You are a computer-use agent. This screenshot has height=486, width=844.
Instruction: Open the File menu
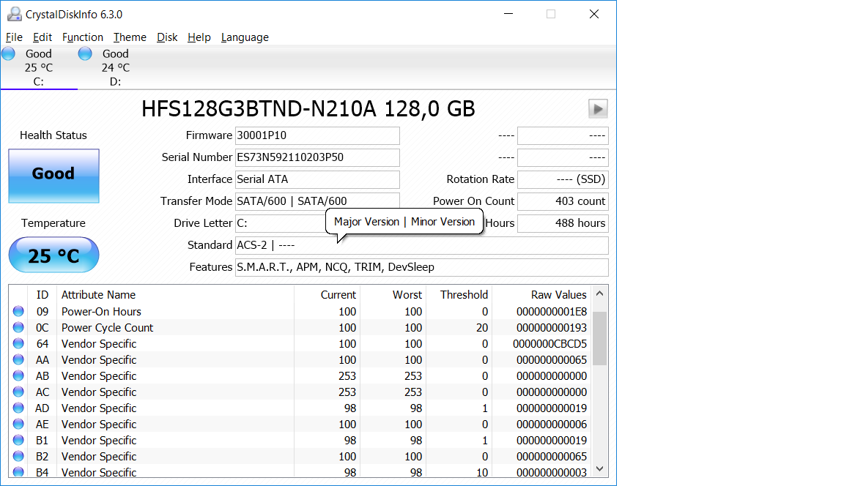tap(14, 37)
